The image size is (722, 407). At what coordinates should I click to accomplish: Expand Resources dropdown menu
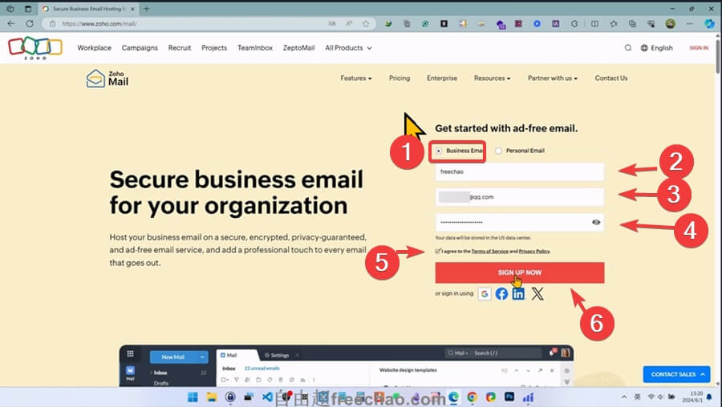(493, 79)
